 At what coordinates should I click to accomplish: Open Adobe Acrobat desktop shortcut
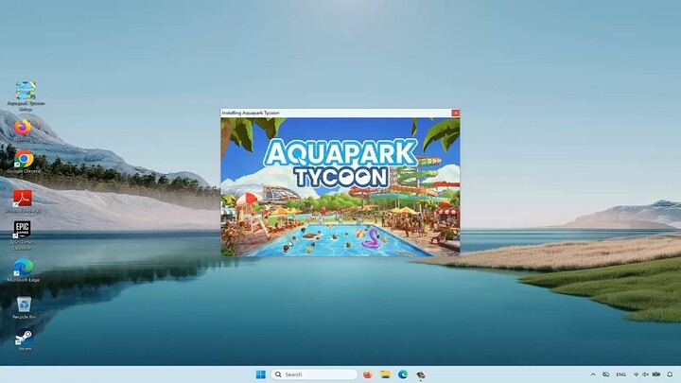tap(23, 201)
